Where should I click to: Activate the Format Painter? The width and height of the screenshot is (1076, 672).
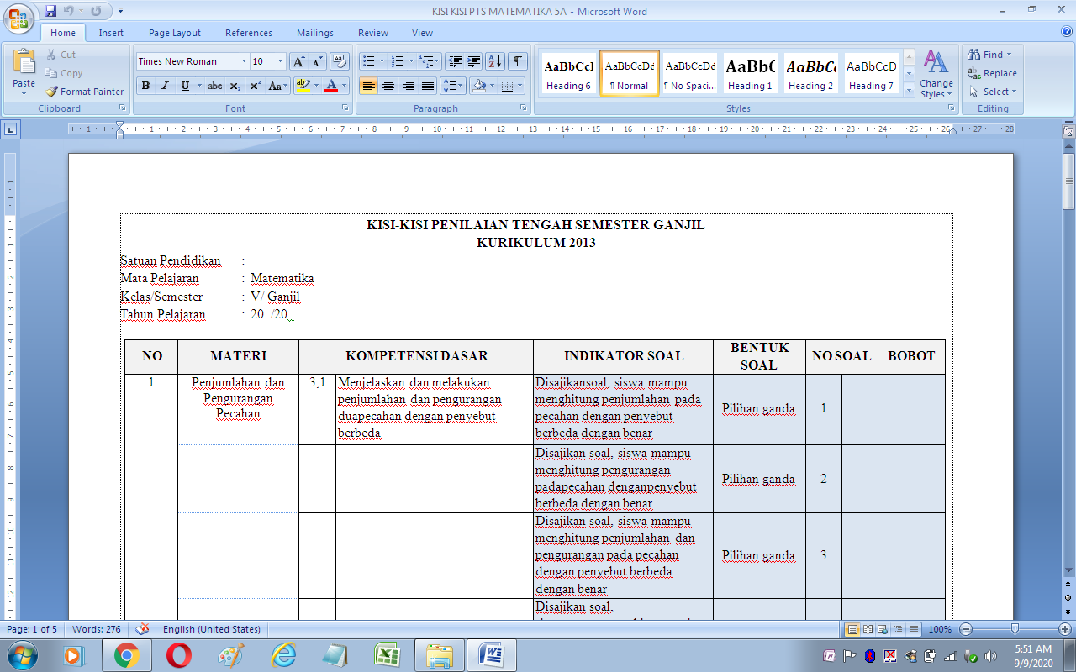coord(84,92)
